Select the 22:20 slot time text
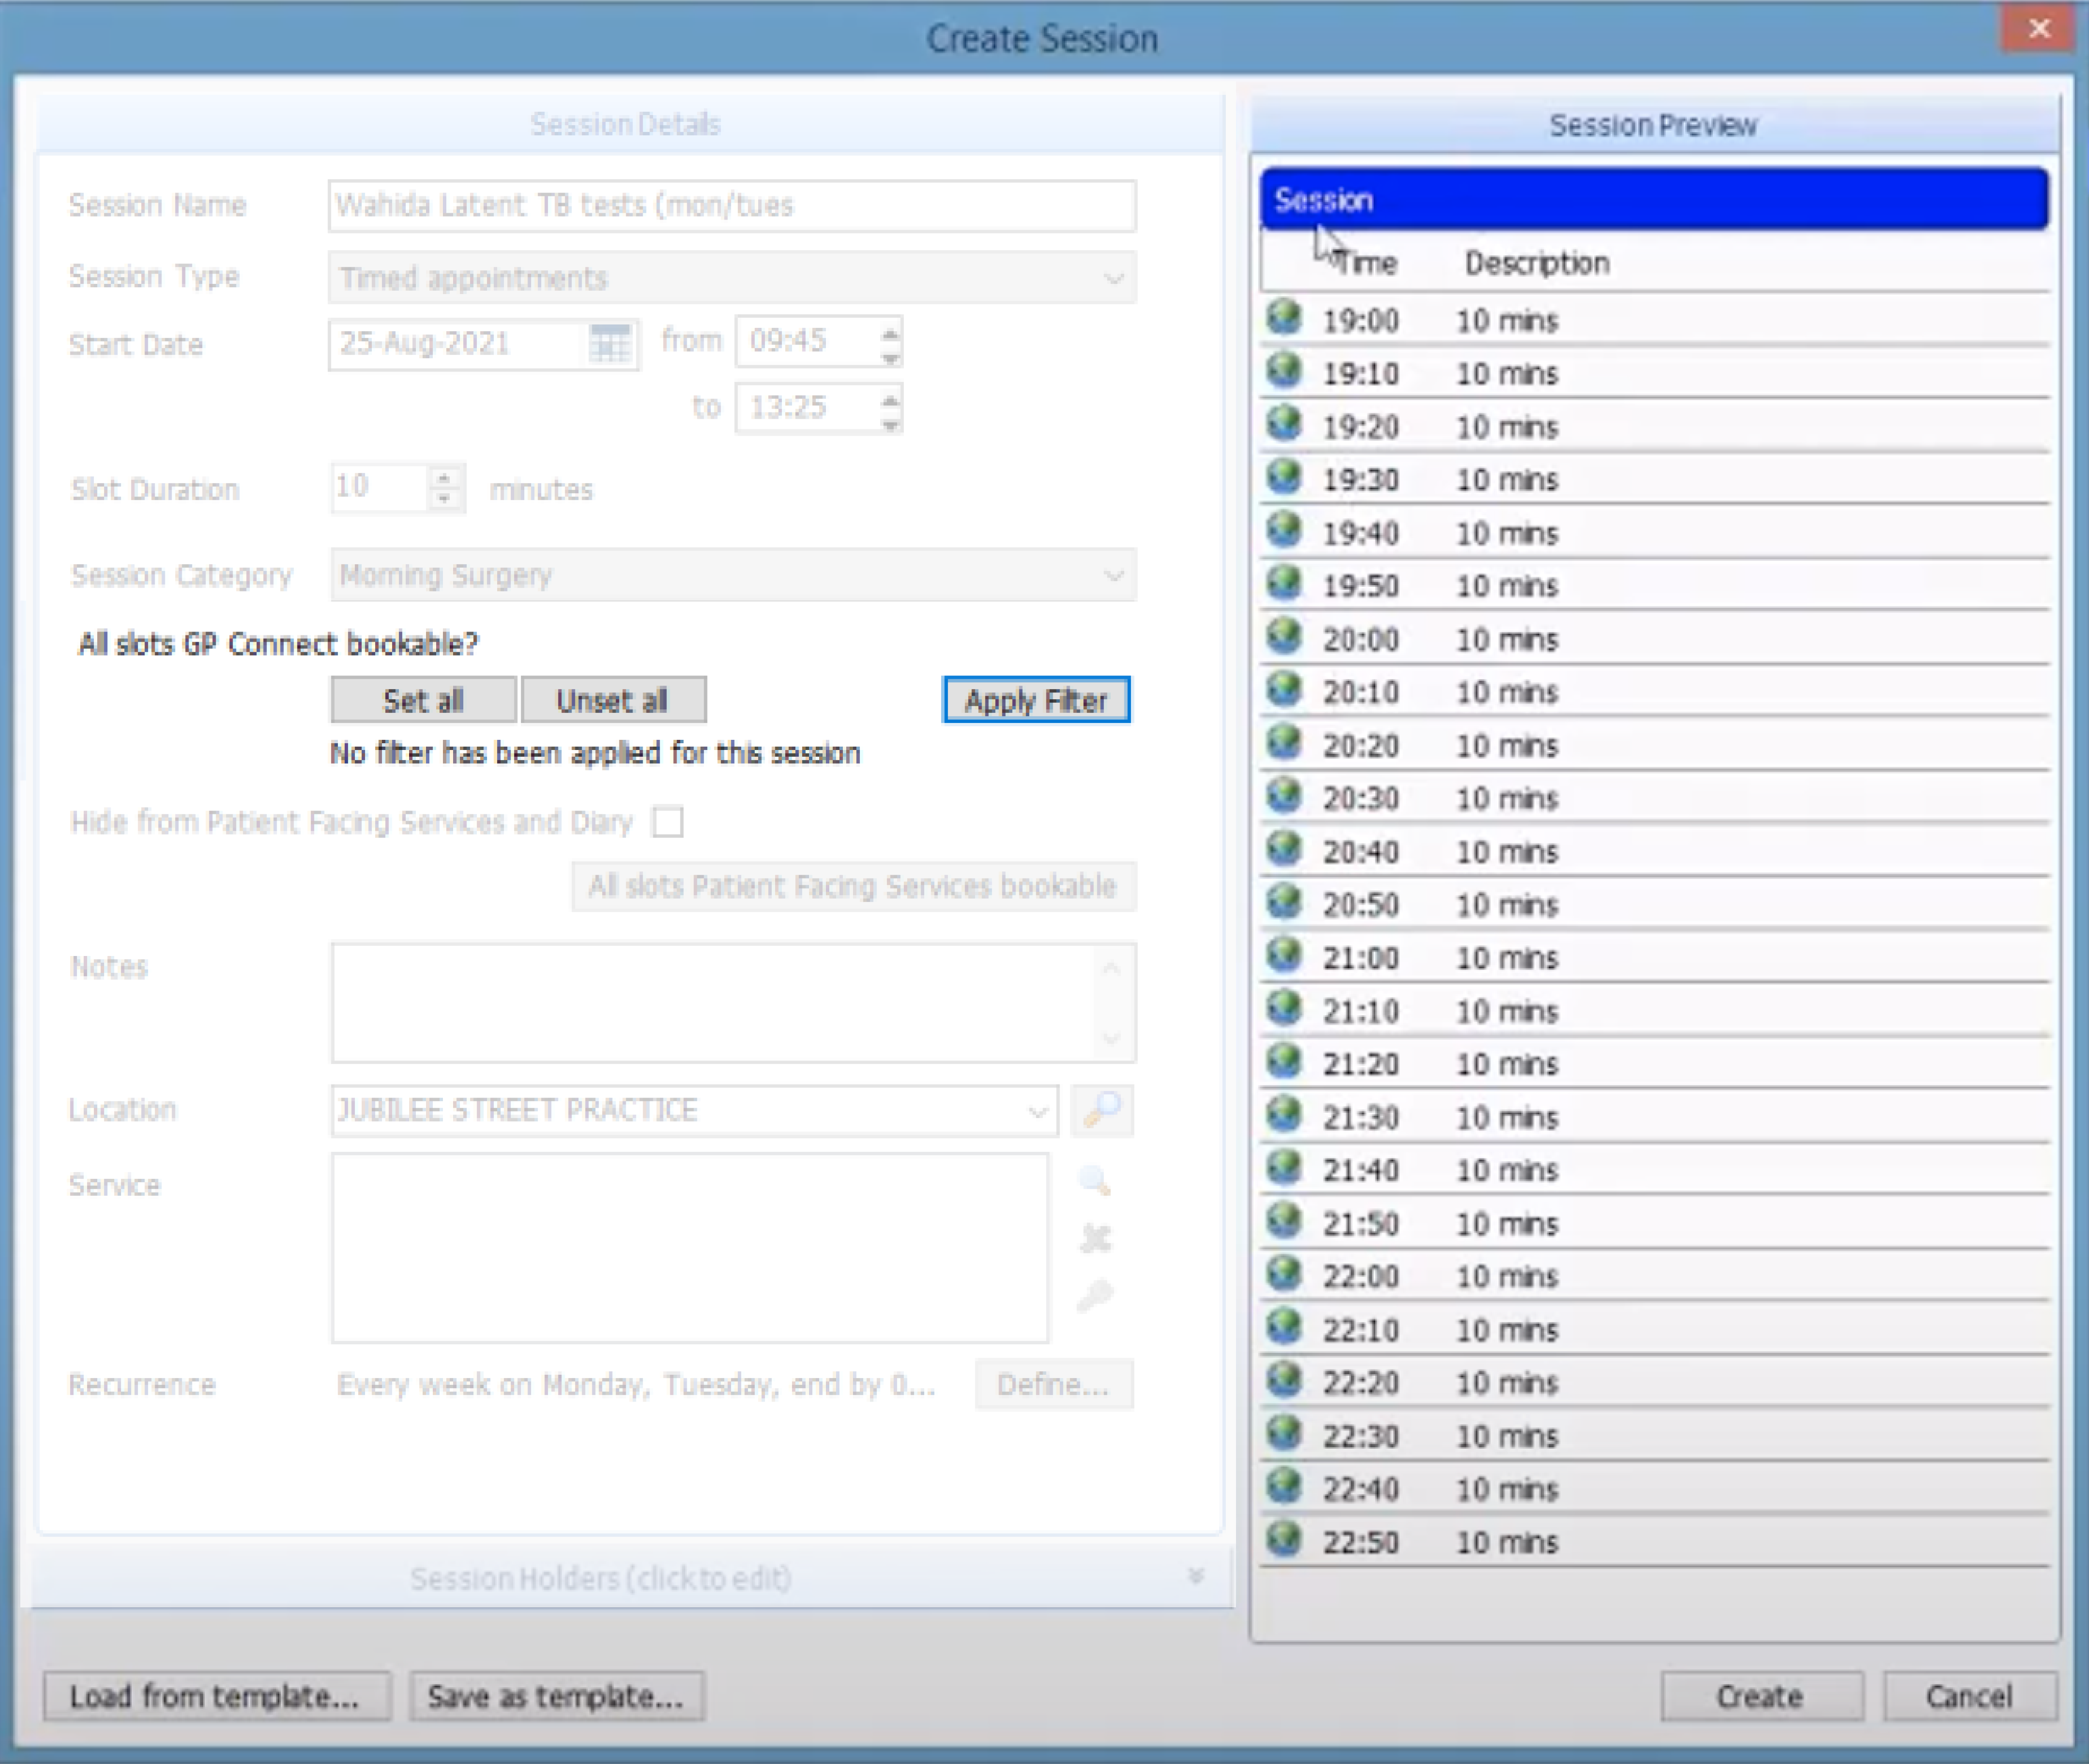Image resolution: width=2089 pixels, height=1764 pixels. point(1361,1383)
